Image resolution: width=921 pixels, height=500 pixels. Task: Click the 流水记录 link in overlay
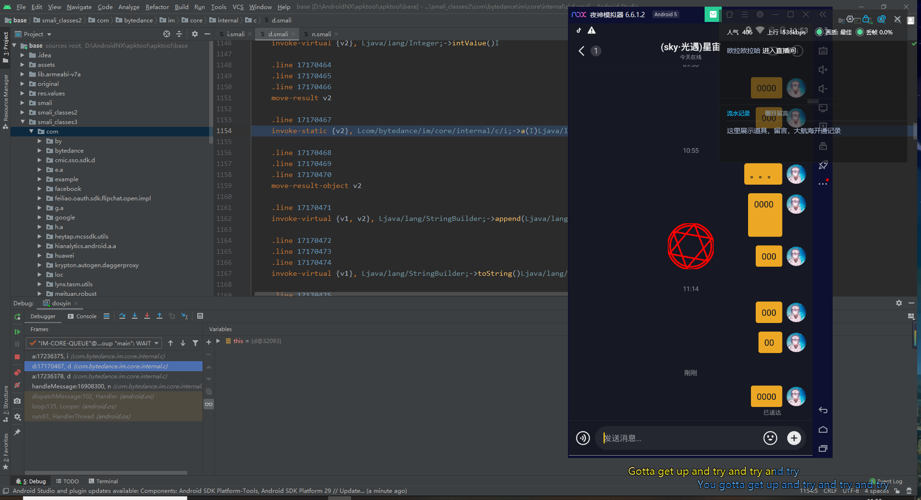[x=738, y=114]
